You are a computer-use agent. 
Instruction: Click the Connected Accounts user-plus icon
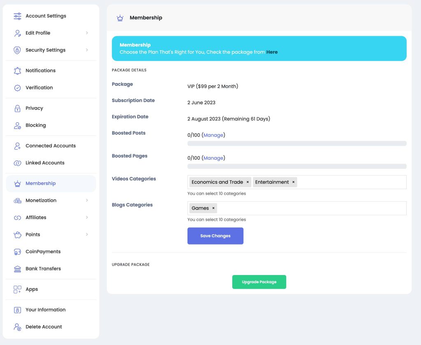click(x=17, y=146)
